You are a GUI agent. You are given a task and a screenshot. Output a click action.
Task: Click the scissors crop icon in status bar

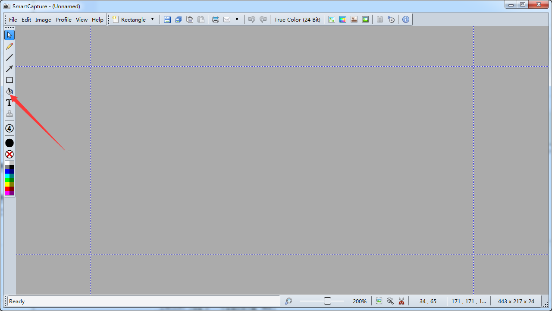click(401, 301)
